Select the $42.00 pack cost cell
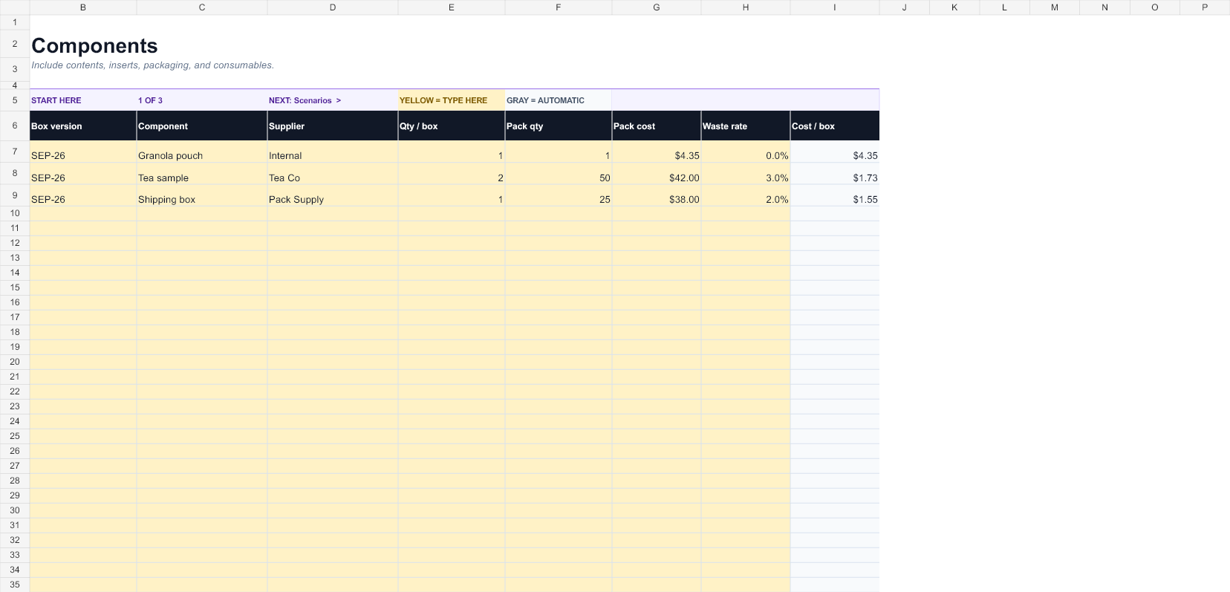 [x=657, y=174]
